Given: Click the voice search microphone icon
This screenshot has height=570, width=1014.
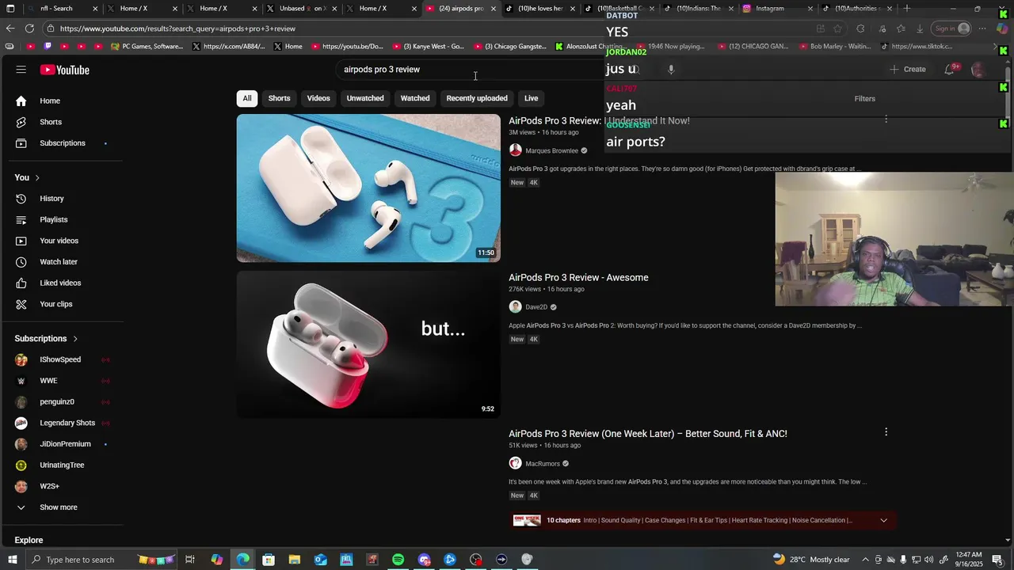Looking at the screenshot, I should [x=671, y=69].
